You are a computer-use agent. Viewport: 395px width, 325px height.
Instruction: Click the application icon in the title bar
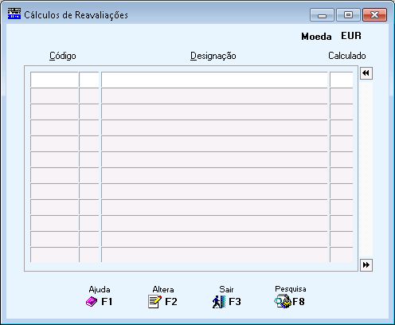point(14,14)
